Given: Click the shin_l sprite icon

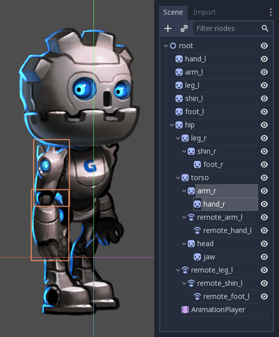Looking at the screenshot, I should [x=179, y=98].
